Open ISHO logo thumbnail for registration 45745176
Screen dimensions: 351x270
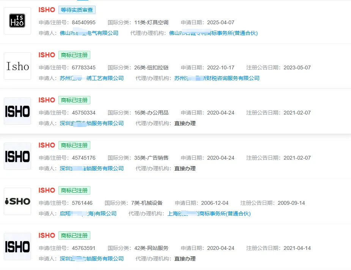click(x=17, y=156)
